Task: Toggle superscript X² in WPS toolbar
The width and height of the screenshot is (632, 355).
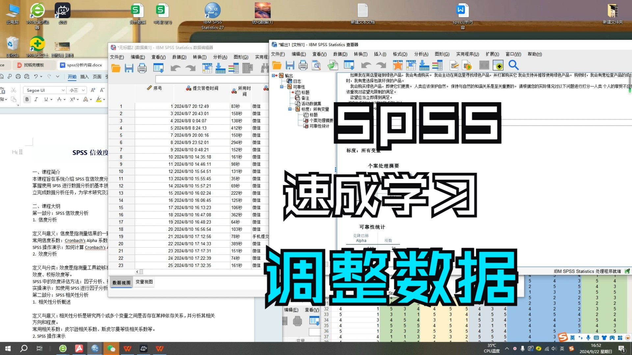Action: [x=72, y=99]
